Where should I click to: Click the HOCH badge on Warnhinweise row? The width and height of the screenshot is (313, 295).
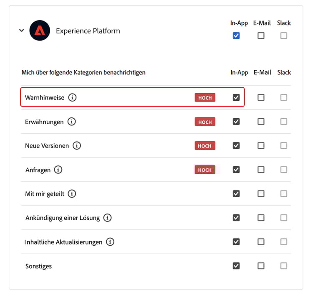tap(205, 98)
